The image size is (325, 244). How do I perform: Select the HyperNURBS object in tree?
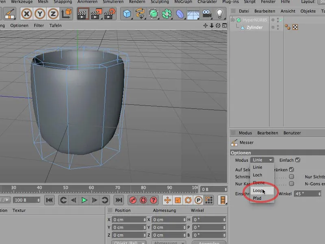coord(255,20)
